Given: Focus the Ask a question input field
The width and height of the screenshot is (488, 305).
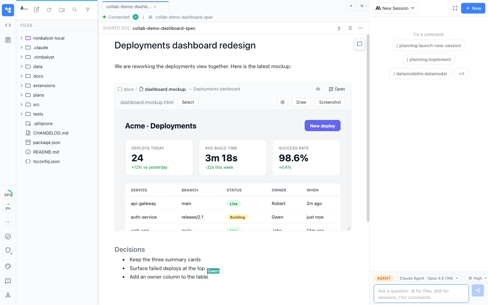Looking at the screenshot, I should click(421, 294).
